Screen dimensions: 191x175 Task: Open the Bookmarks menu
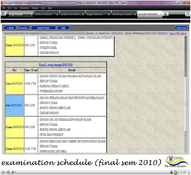point(24,8)
